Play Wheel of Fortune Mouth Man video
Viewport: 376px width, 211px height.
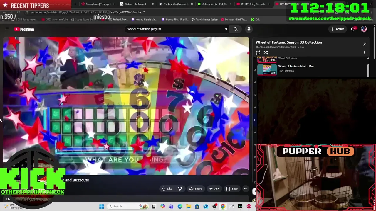[296, 66]
